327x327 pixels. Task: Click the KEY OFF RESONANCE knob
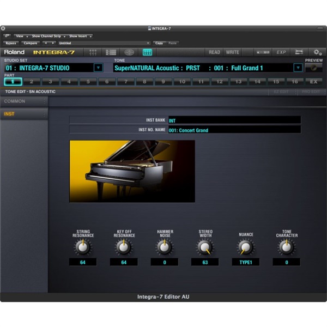[124, 247]
